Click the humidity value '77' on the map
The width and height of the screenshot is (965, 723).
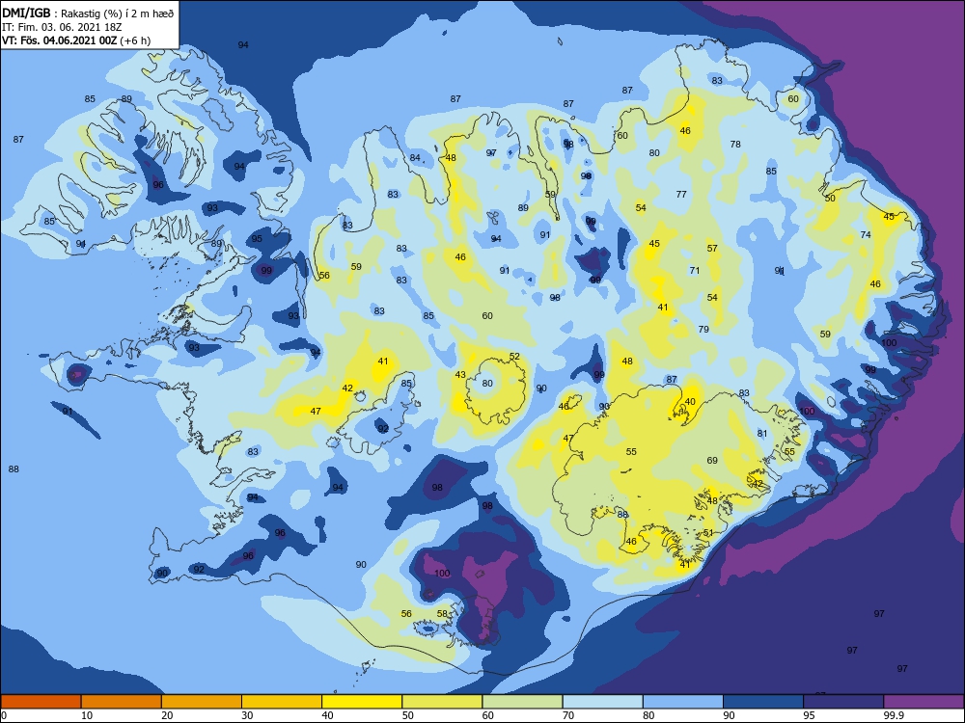point(681,195)
